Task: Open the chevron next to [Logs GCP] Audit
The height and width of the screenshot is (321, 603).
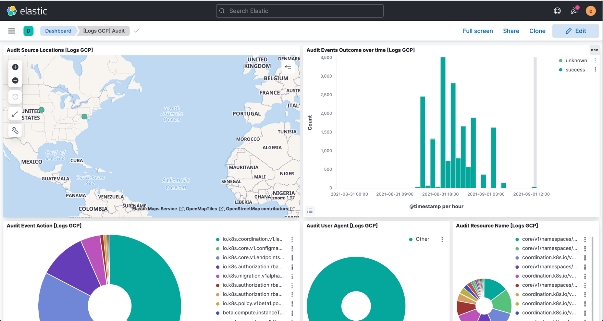Action: coord(136,31)
